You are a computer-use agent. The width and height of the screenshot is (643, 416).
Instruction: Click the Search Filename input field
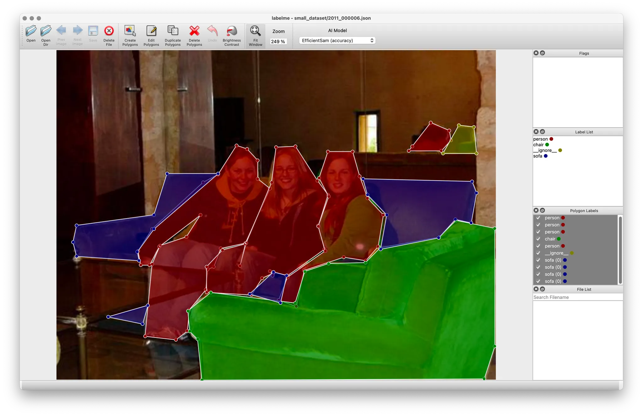click(x=577, y=297)
